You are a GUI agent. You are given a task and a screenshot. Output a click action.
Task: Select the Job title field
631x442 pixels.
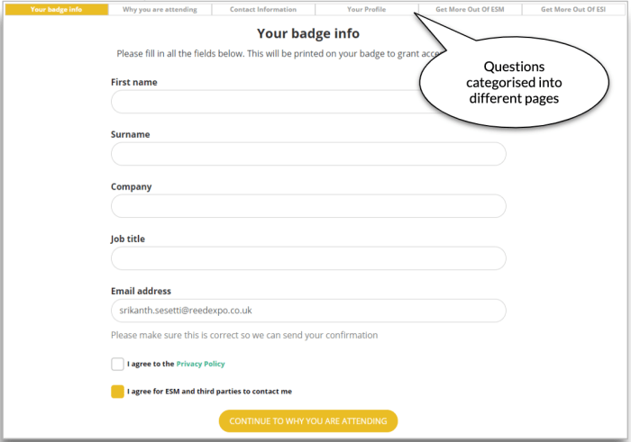308,258
